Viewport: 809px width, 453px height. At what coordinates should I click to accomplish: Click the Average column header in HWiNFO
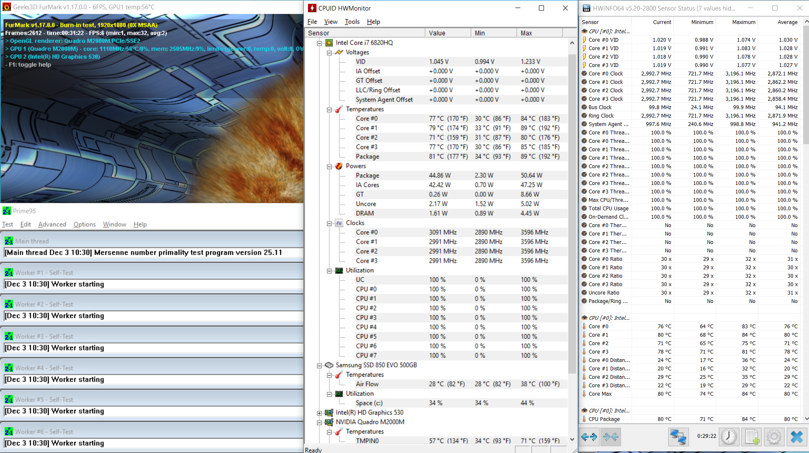tap(779, 22)
